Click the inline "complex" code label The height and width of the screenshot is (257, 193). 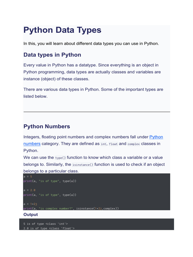[x=134, y=144]
